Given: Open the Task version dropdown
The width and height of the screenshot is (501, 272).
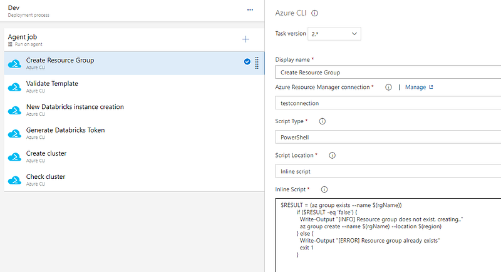Looking at the screenshot, I should (336, 33).
